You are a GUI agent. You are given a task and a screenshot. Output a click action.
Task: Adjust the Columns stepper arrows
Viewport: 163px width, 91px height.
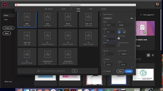105,54
